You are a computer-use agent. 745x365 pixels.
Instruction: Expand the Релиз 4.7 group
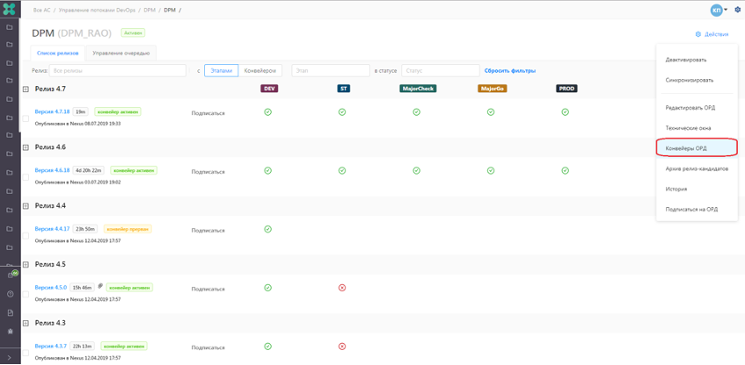pos(26,89)
